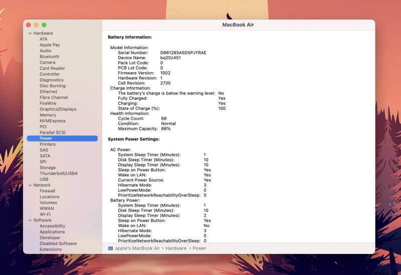Select PCI in the sidebar

[x=43, y=127]
